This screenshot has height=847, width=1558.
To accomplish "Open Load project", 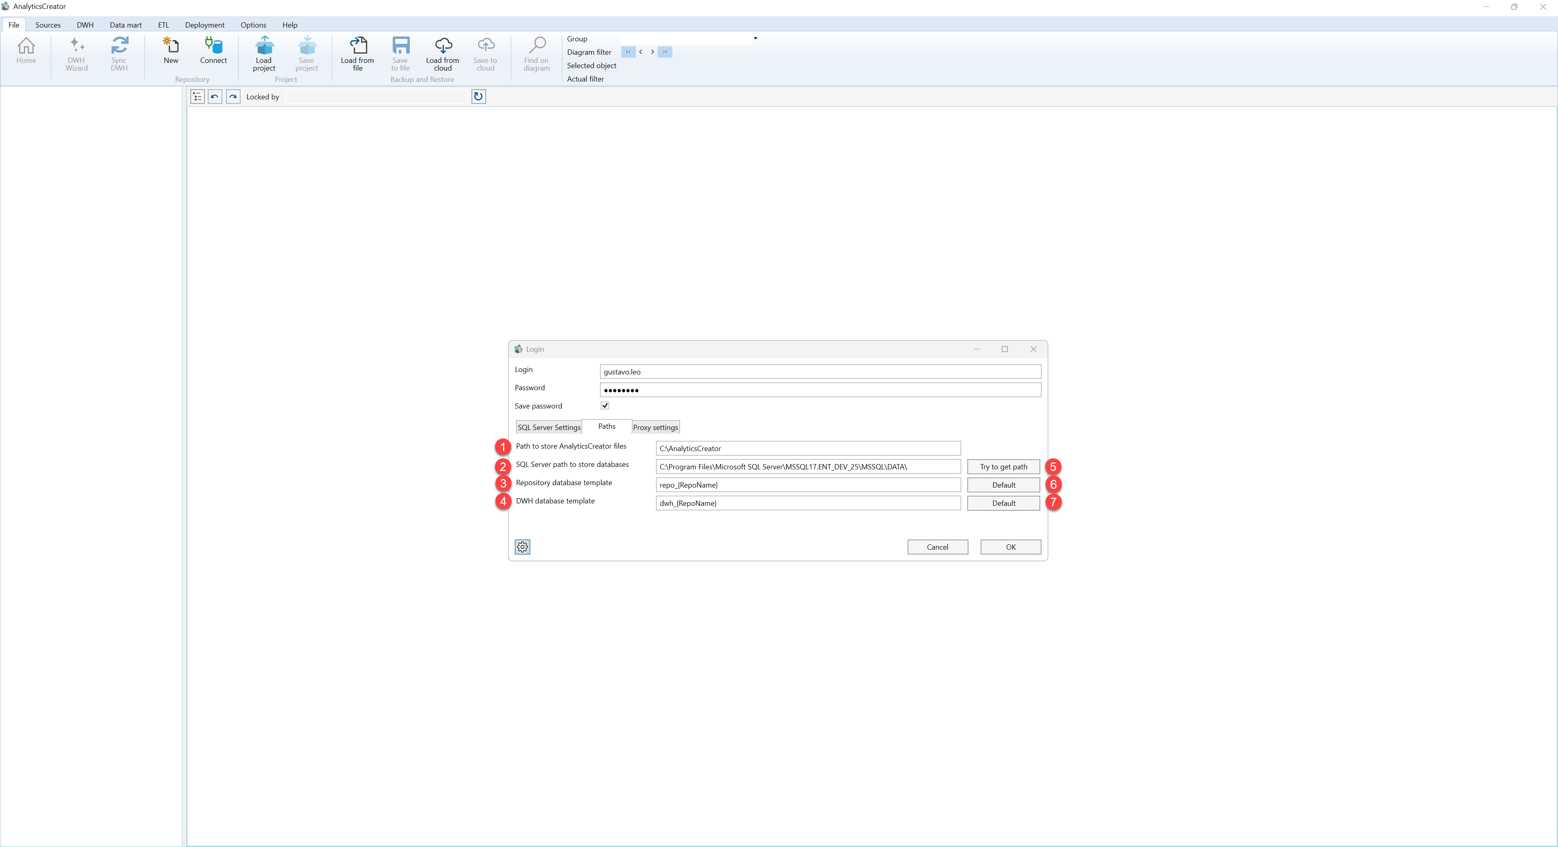I will pyautogui.click(x=264, y=54).
